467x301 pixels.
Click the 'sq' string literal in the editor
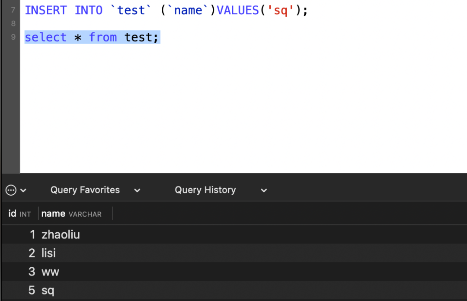(x=281, y=10)
